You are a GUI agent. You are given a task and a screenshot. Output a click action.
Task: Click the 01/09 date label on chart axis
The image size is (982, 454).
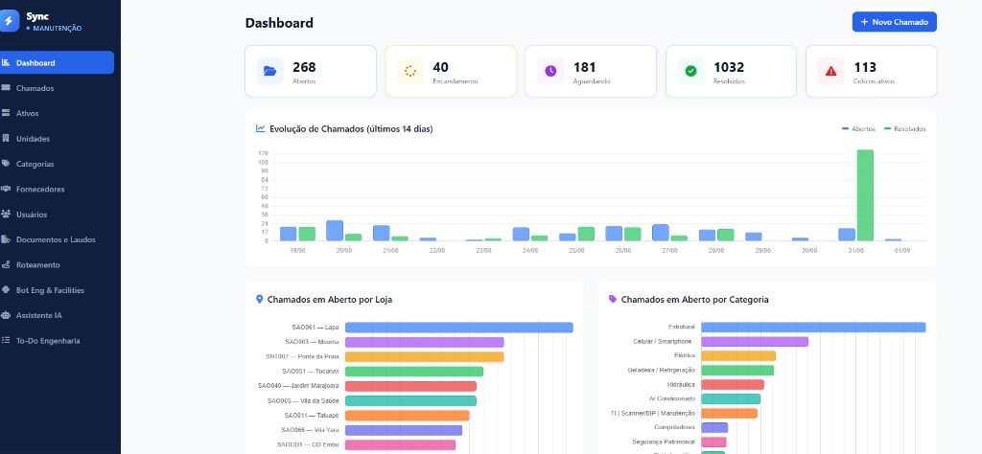[902, 251]
